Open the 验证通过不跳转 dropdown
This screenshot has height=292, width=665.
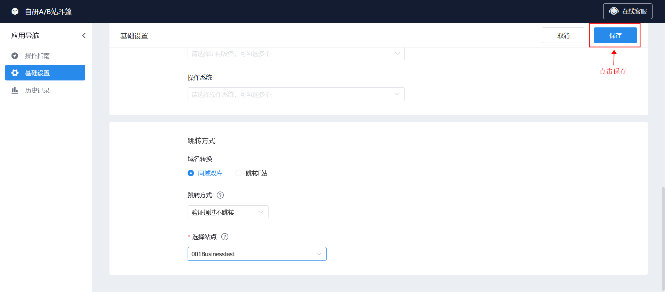[228, 212]
